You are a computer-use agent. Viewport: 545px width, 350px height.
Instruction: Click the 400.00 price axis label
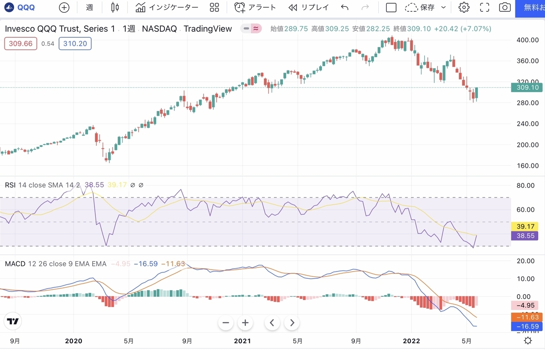(527, 40)
